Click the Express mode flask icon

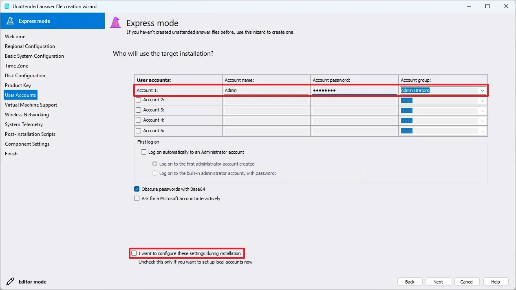point(10,21)
